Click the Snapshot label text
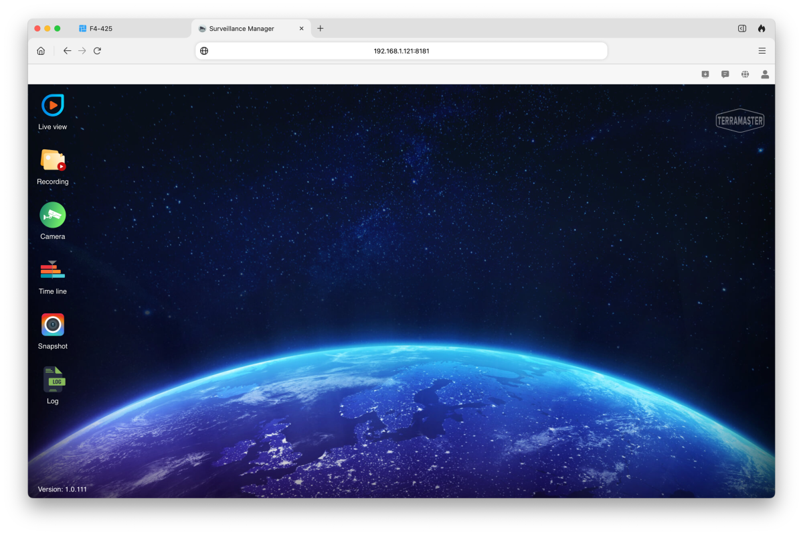Viewport: 803px width, 535px height. [53, 346]
